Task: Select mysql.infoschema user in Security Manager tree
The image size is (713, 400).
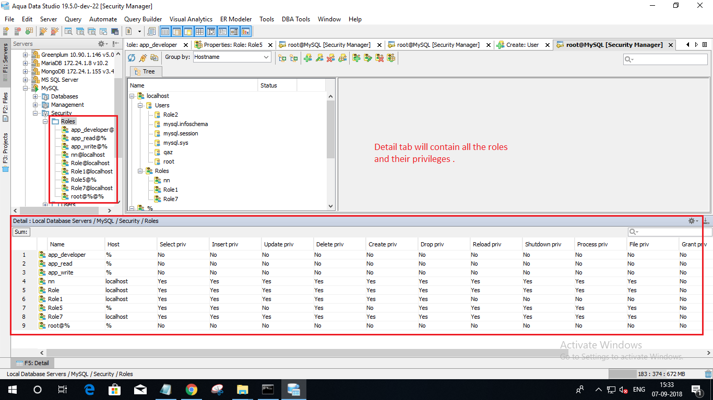Action: (x=185, y=124)
